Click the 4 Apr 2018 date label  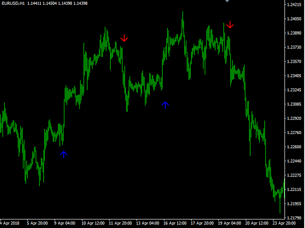(10, 223)
